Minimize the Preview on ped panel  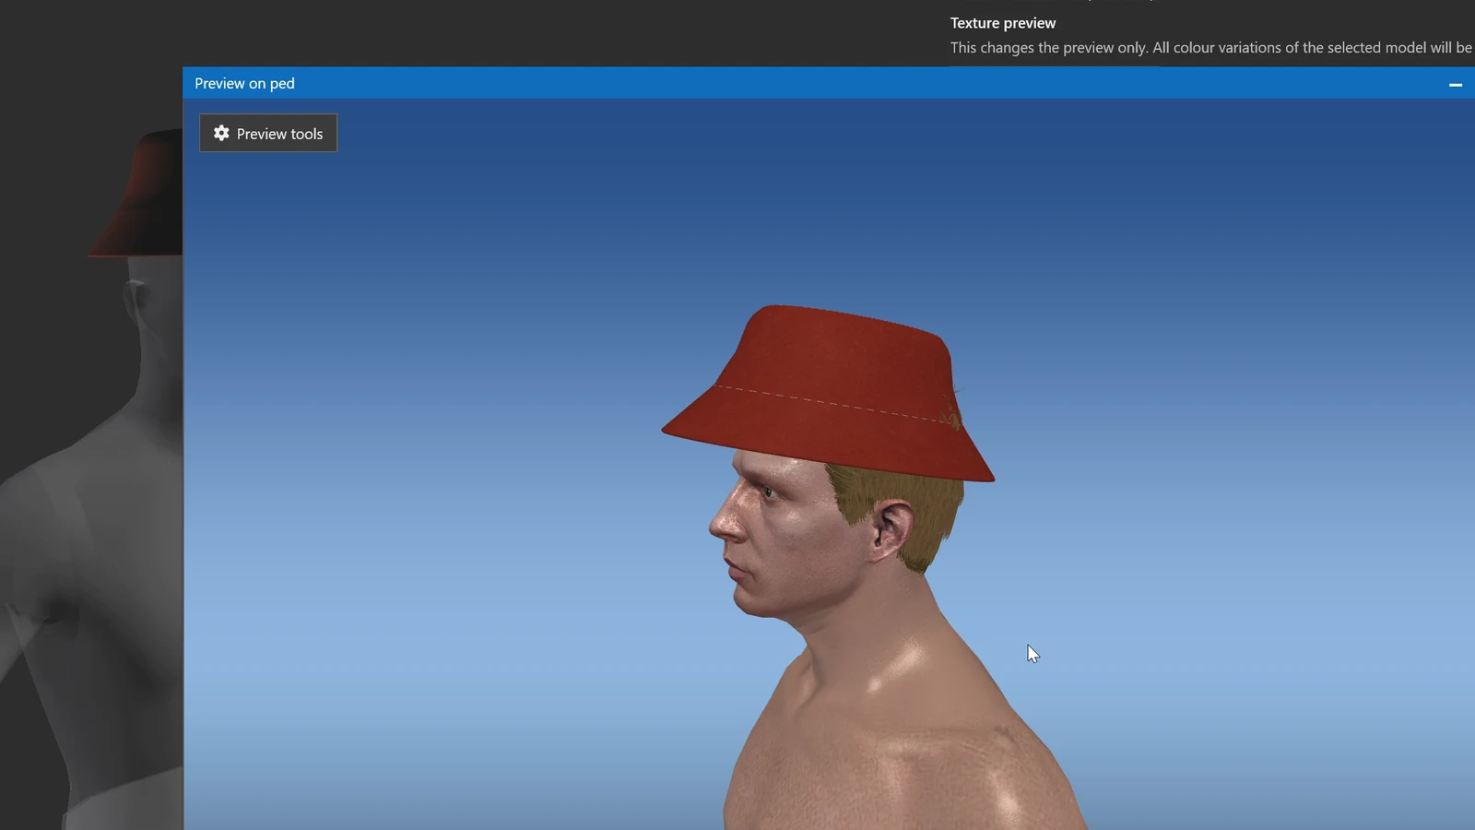tap(1456, 84)
